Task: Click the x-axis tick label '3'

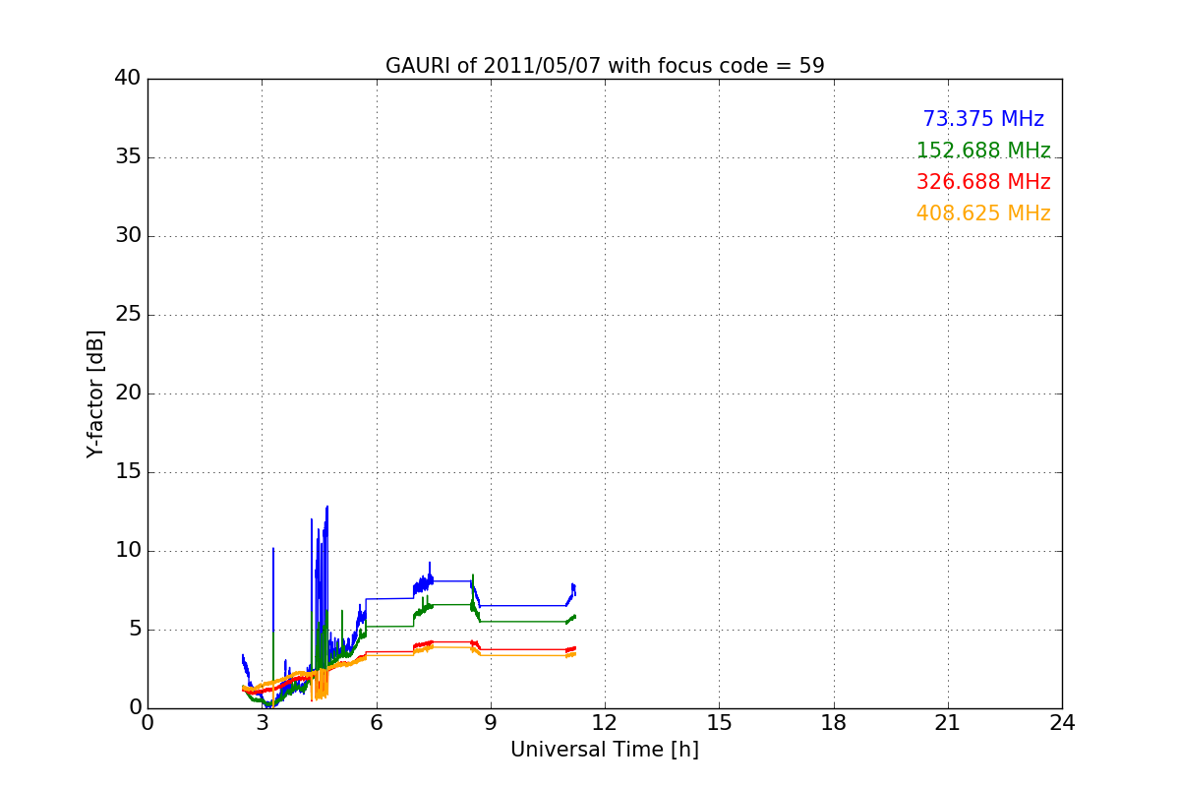Action: coord(262,723)
